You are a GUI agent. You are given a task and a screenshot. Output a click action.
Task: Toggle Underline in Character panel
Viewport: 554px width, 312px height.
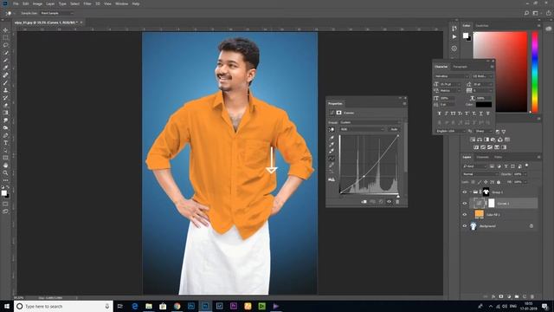coord(481,114)
